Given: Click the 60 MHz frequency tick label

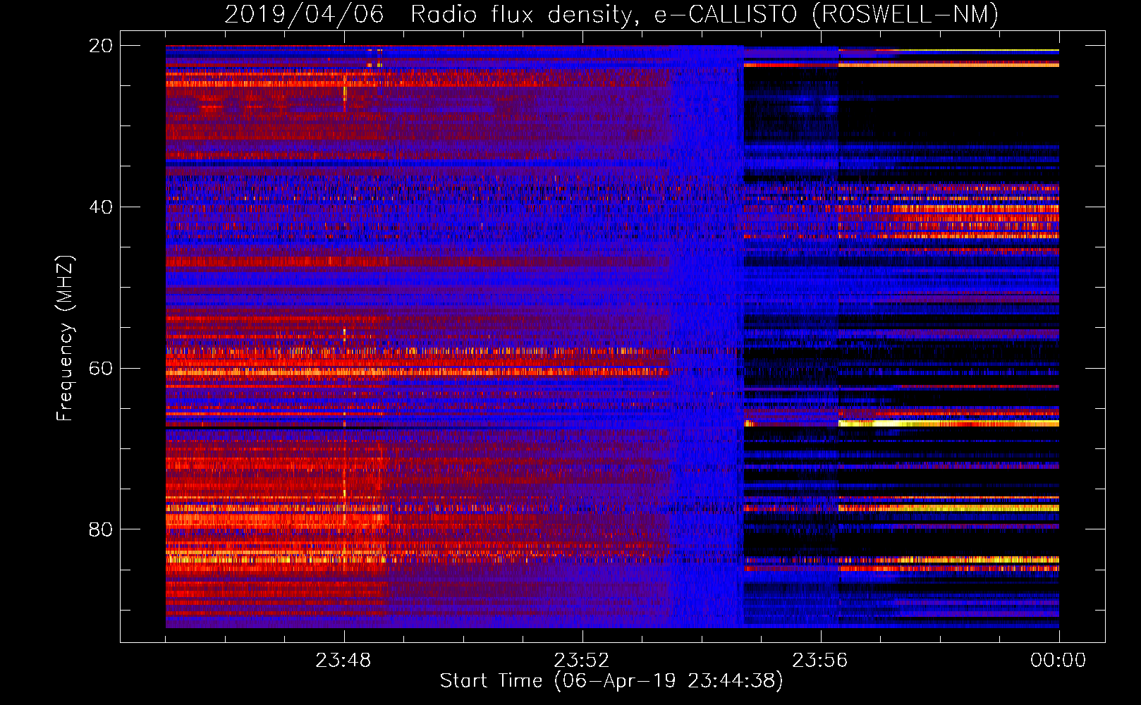Looking at the screenshot, I should coord(101,368).
